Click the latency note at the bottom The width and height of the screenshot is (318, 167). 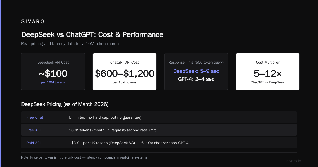(x=84, y=157)
